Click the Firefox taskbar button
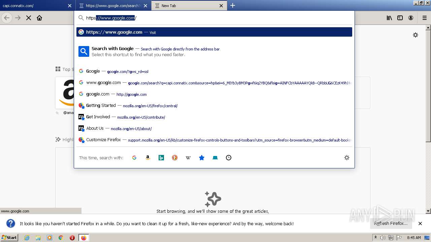The image size is (431, 242). click(x=84, y=238)
